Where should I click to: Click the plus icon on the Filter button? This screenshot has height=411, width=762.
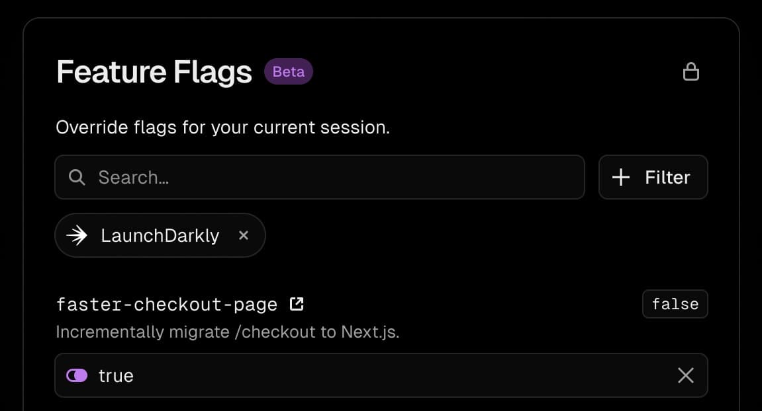(620, 177)
